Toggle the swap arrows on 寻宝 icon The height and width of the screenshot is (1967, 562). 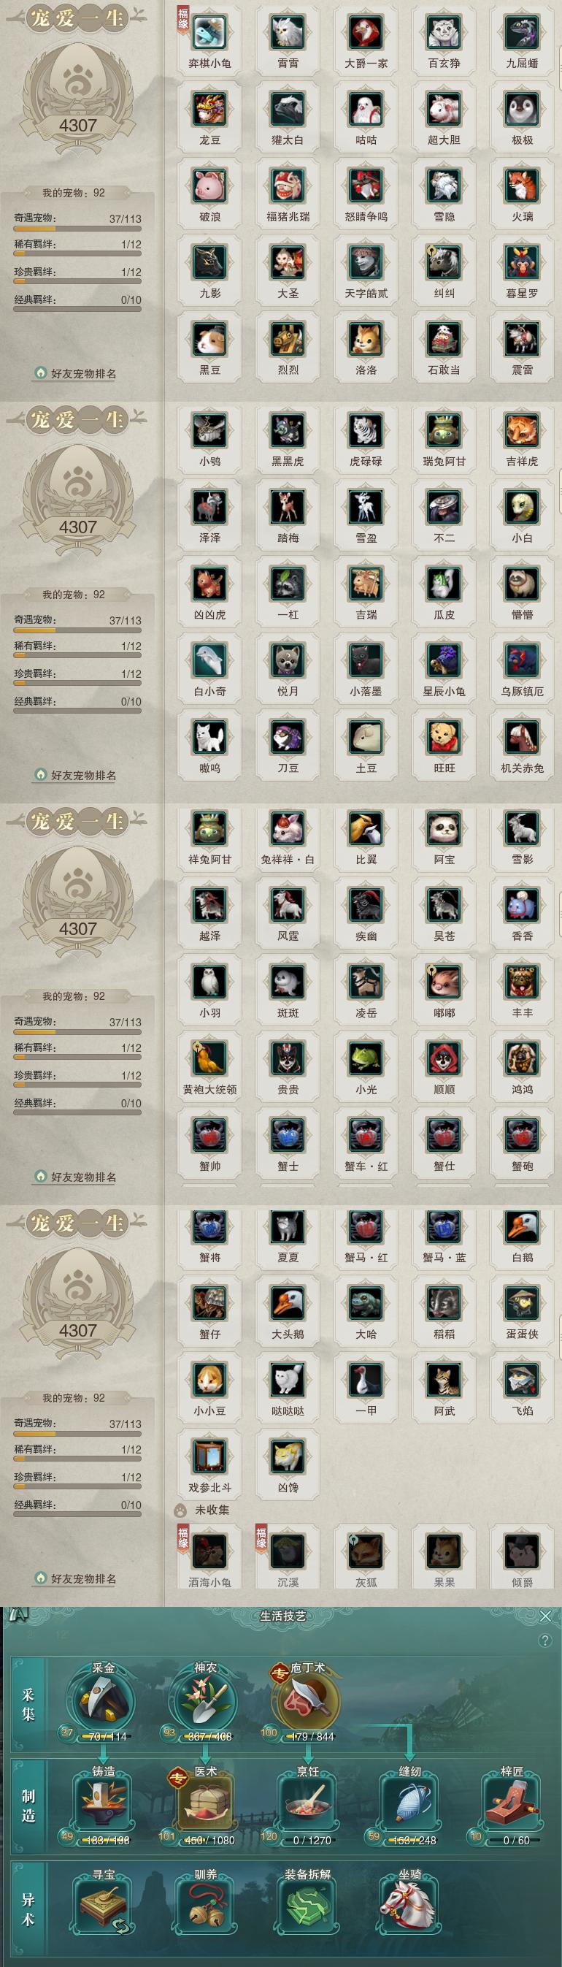point(120,1924)
